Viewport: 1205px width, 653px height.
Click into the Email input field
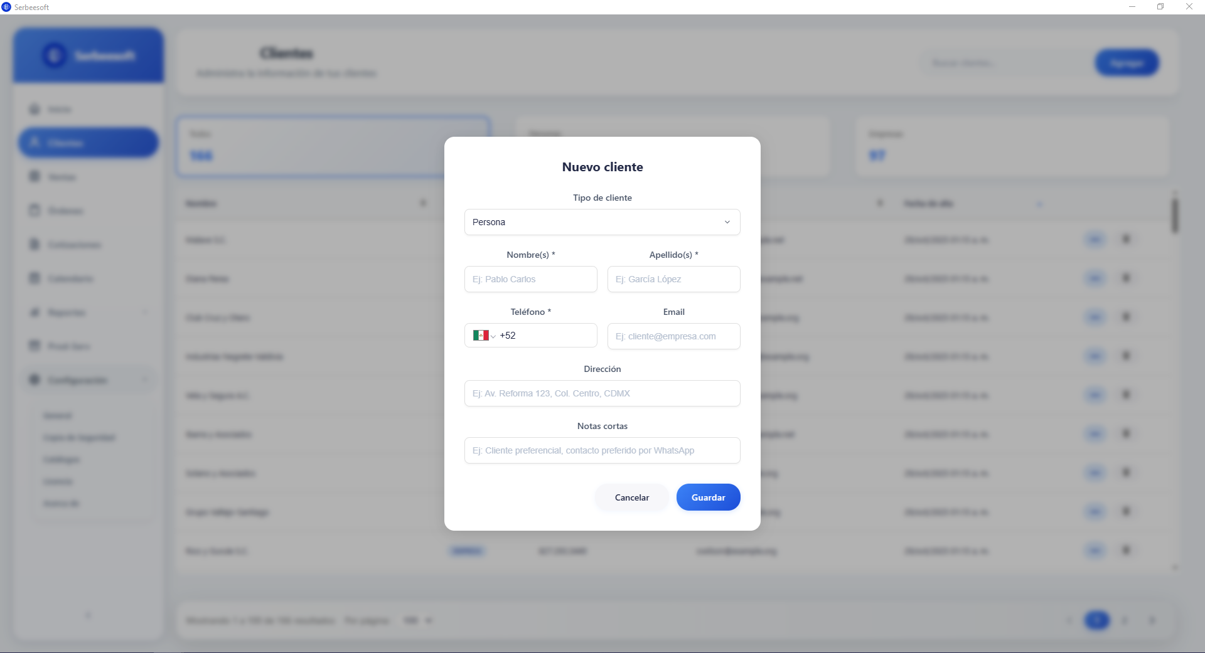tap(673, 336)
